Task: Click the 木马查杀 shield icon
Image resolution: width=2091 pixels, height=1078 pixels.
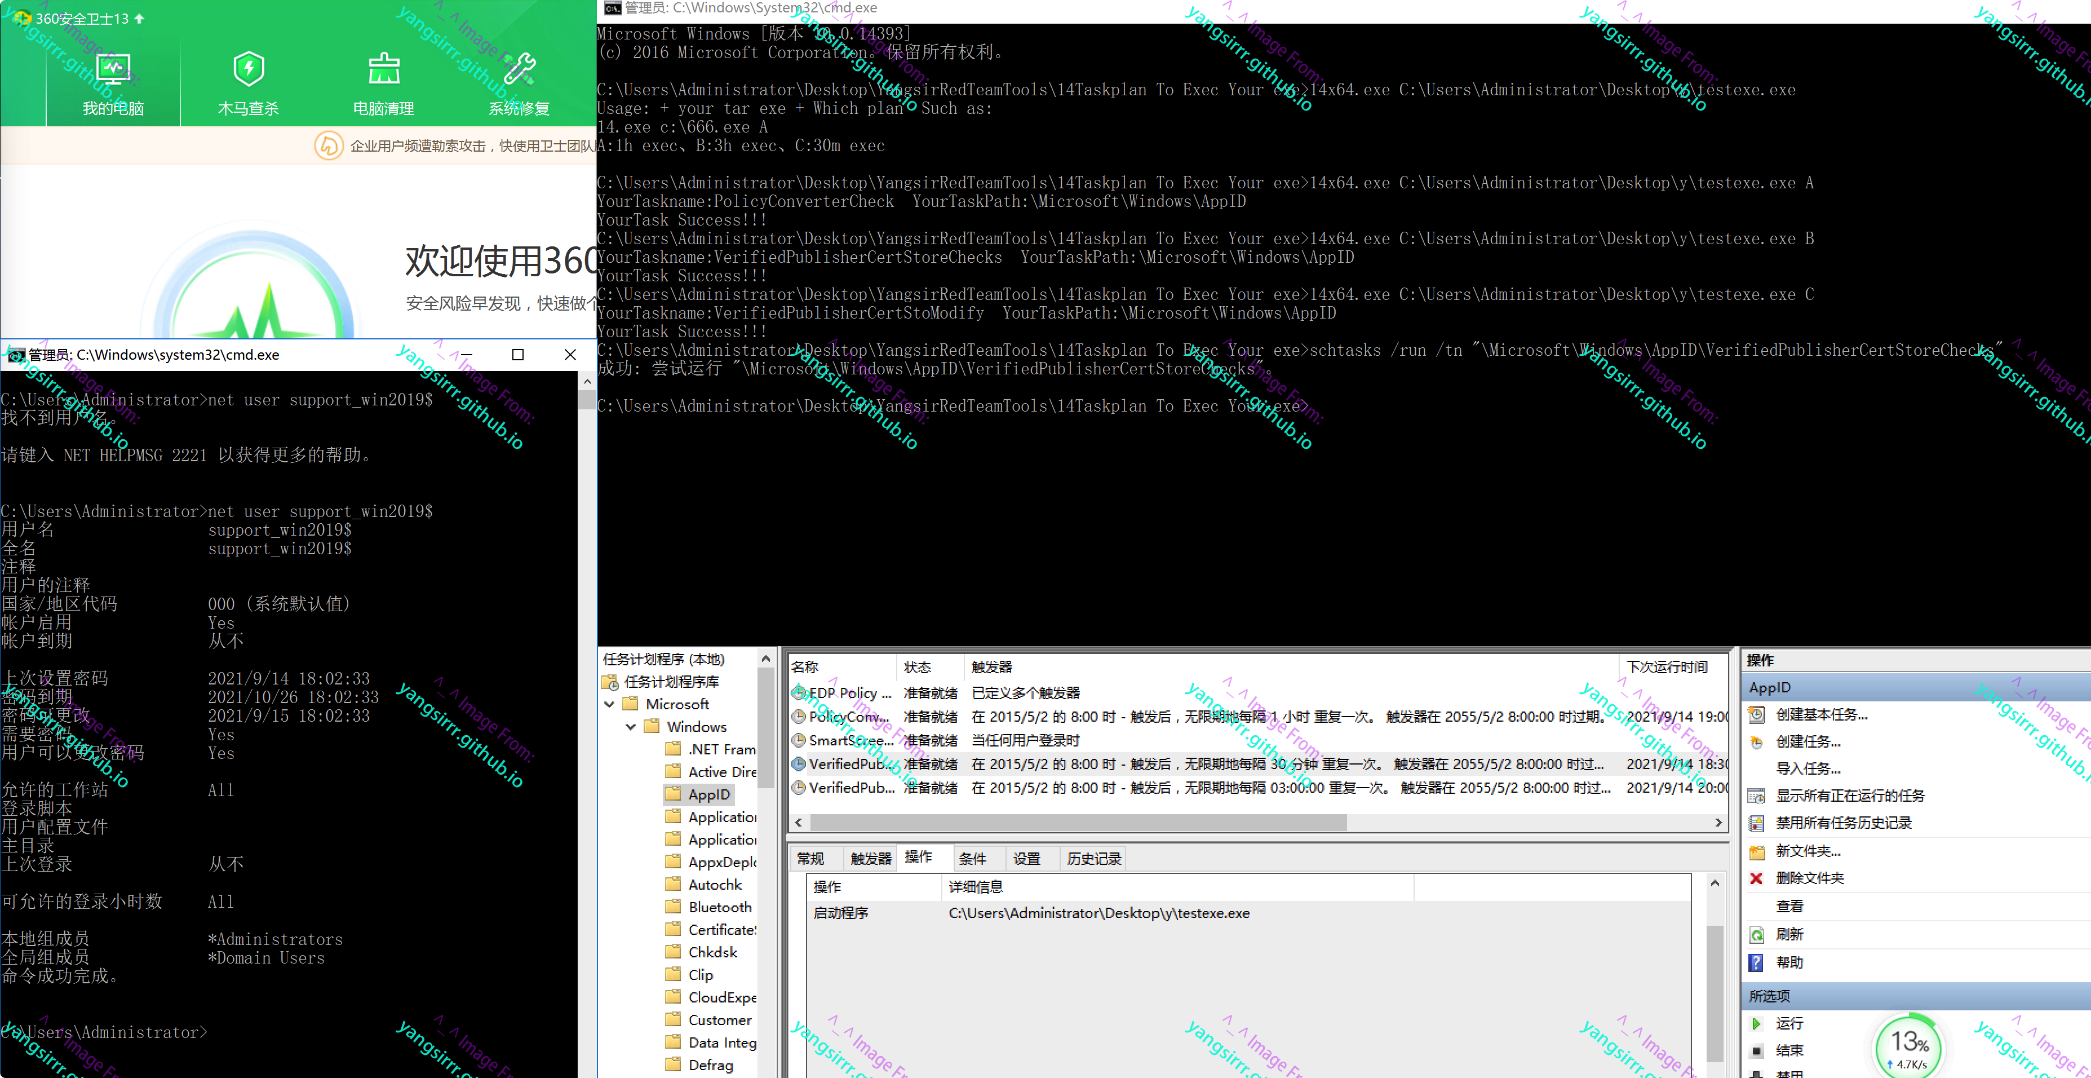Action: coord(249,70)
